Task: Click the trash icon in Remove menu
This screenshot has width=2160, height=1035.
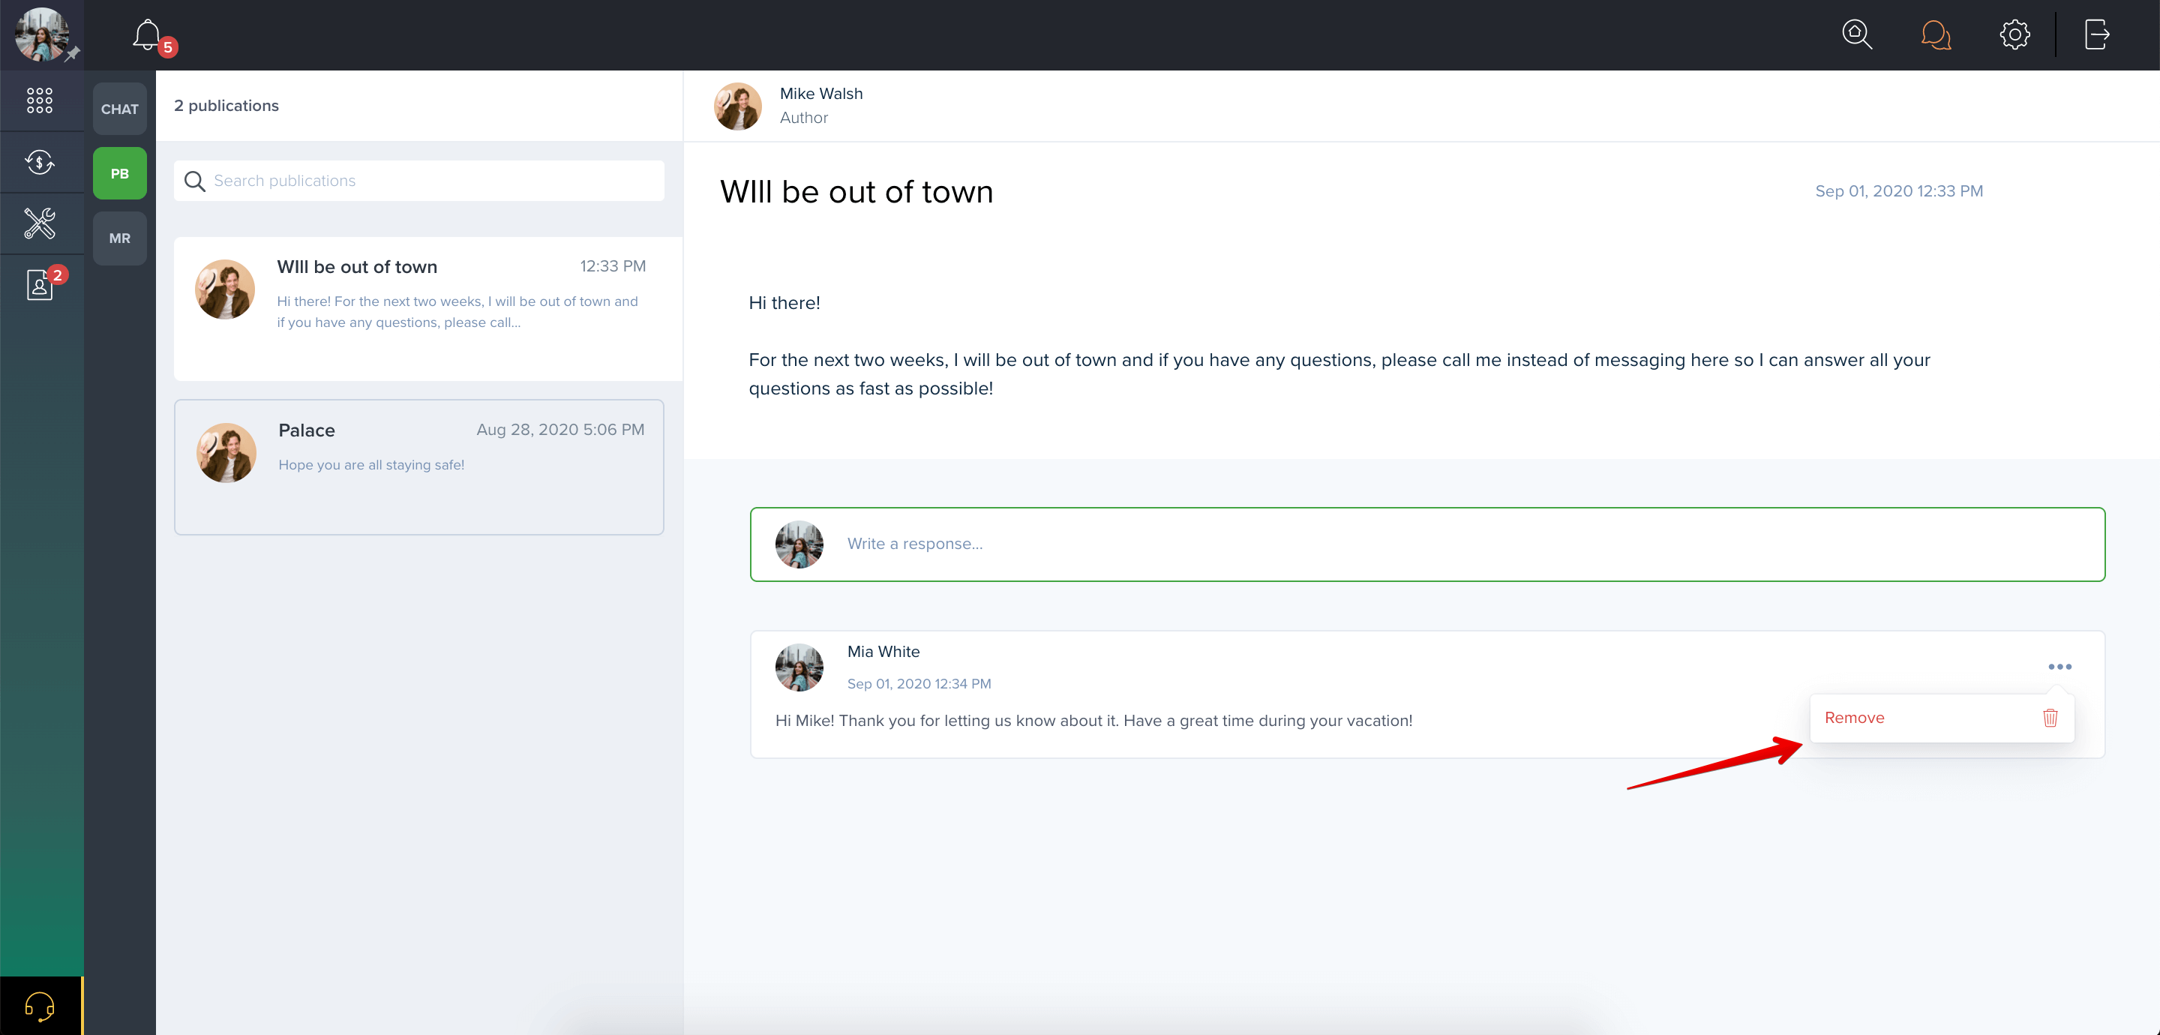Action: click(x=2050, y=718)
